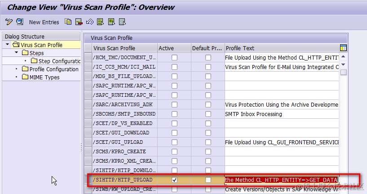Screen dimensions: 367x194
Task: Click /SCMS/KPRO_CREATE profile name cell
Action: point(125,151)
